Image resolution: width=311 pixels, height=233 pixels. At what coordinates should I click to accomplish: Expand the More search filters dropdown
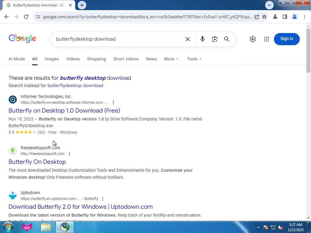pos(171,59)
